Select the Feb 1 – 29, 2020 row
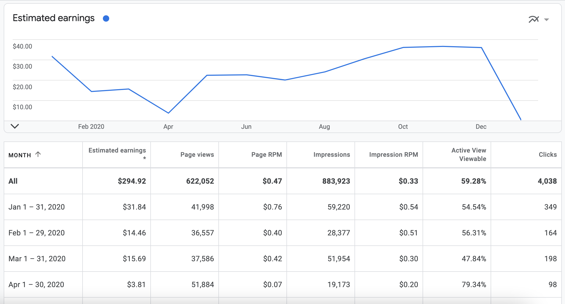The width and height of the screenshot is (565, 304). pyautogui.click(x=37, y=233)
